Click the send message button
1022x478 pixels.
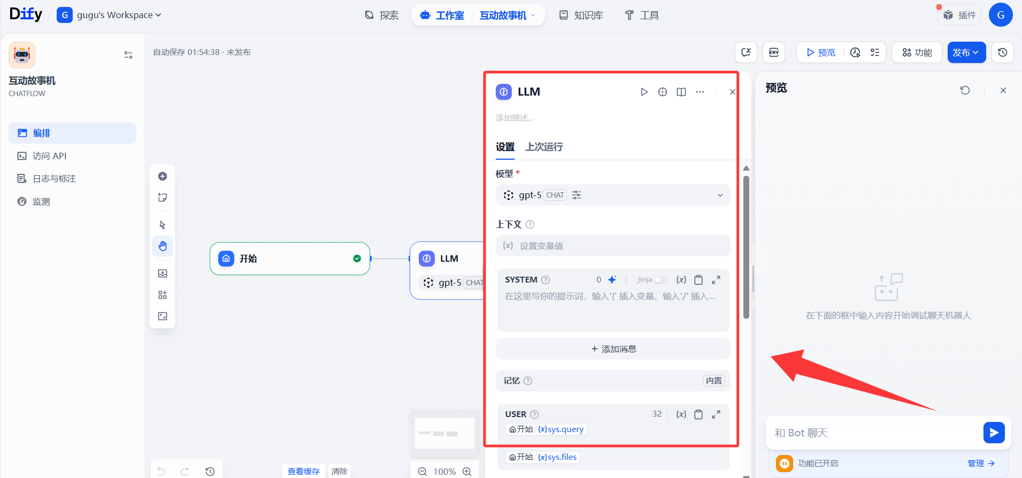[994, 433]
